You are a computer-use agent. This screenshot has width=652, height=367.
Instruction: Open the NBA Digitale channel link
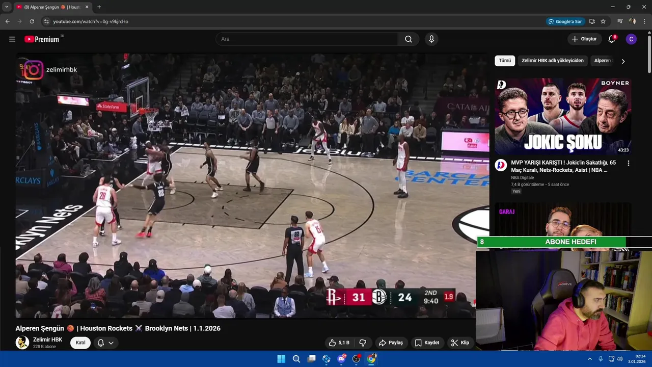pyautogui.click(x=523, y=178)
